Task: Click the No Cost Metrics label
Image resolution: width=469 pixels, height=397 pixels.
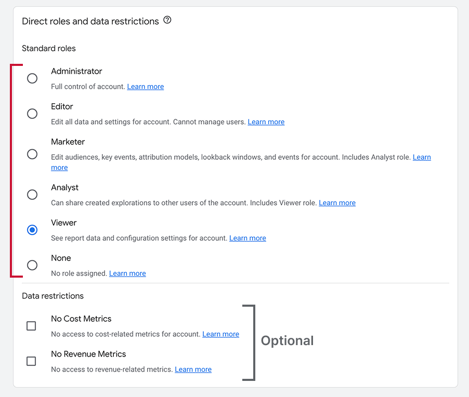Action: tap(81, 319)
